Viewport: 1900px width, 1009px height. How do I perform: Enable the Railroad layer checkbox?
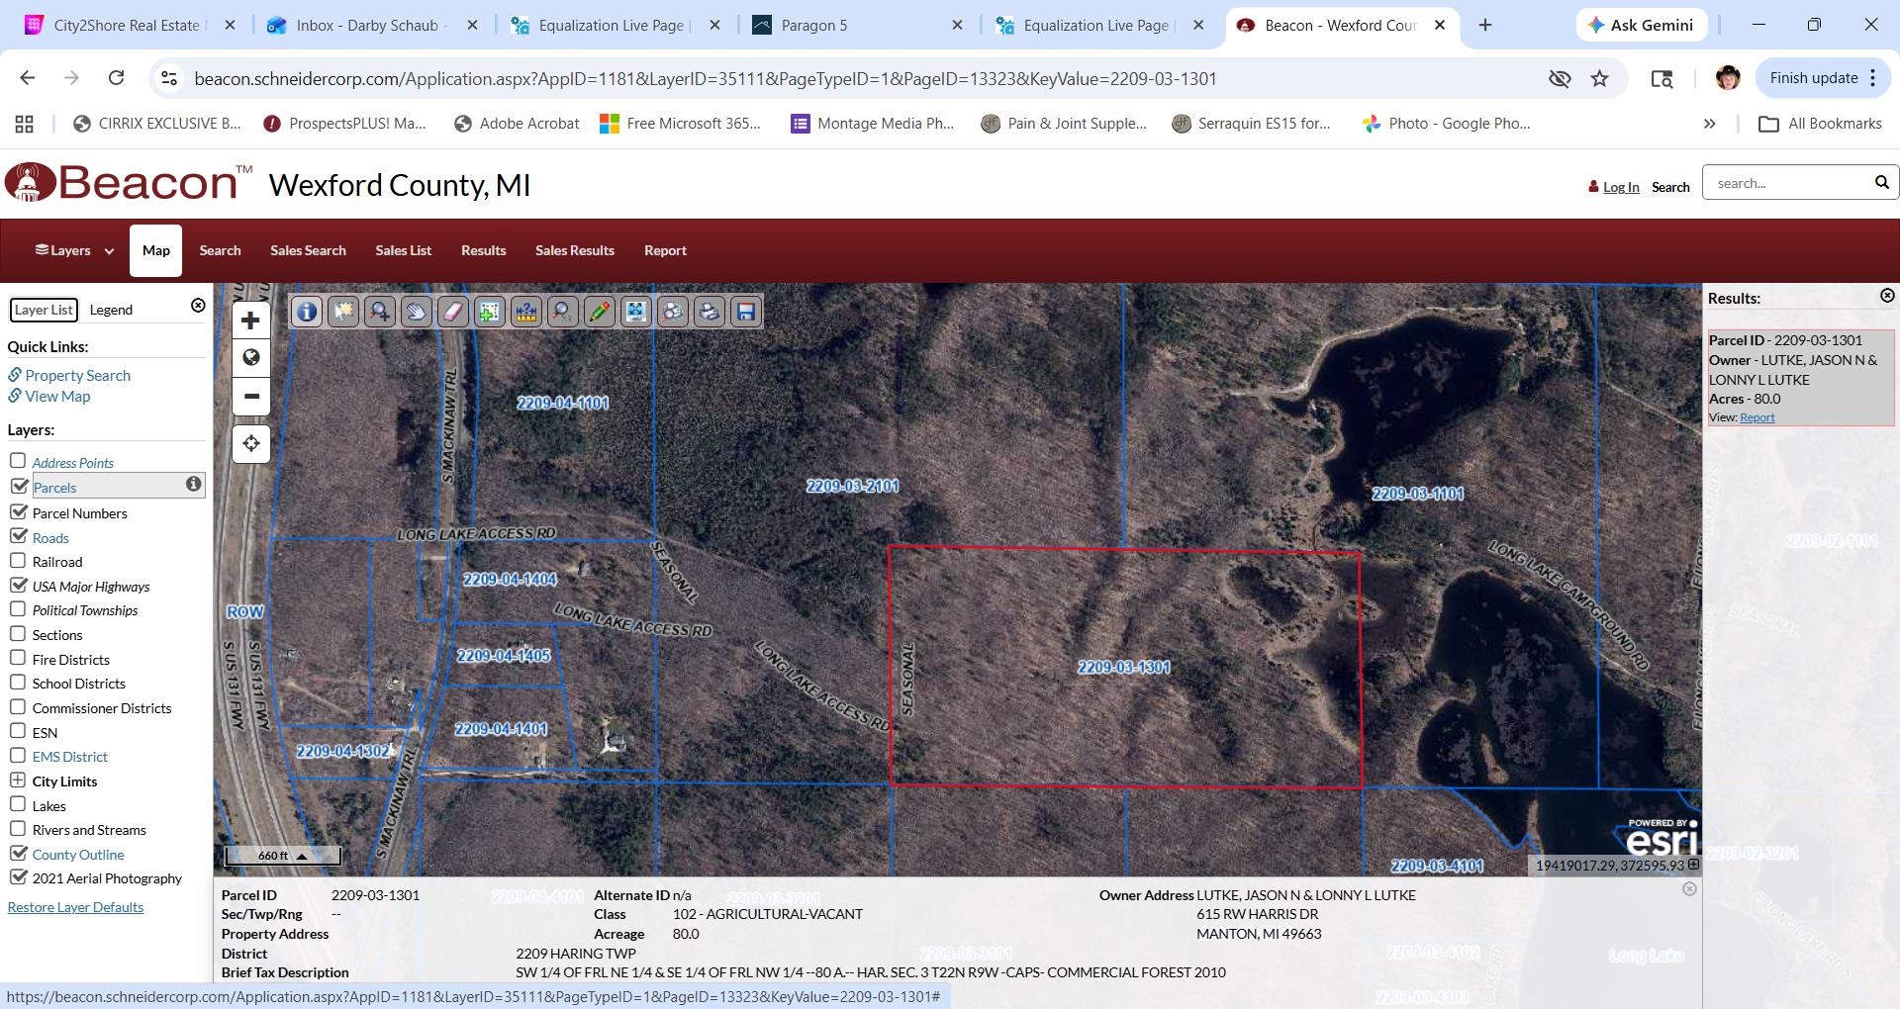click(18, 561)
